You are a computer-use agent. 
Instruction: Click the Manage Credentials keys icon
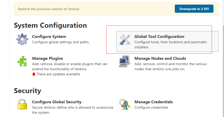[x=125, y=105]
